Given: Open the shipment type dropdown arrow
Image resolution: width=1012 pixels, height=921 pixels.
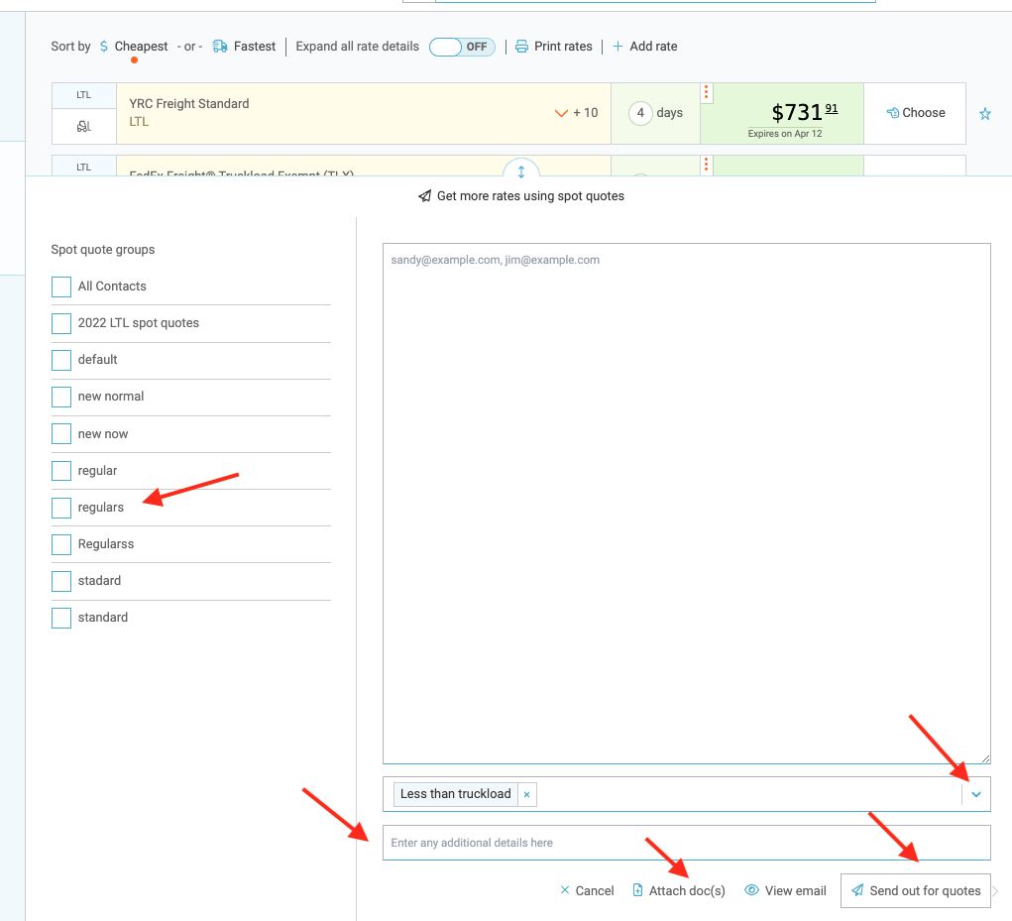Looking at the screenshot, I should tap(976, 794).
